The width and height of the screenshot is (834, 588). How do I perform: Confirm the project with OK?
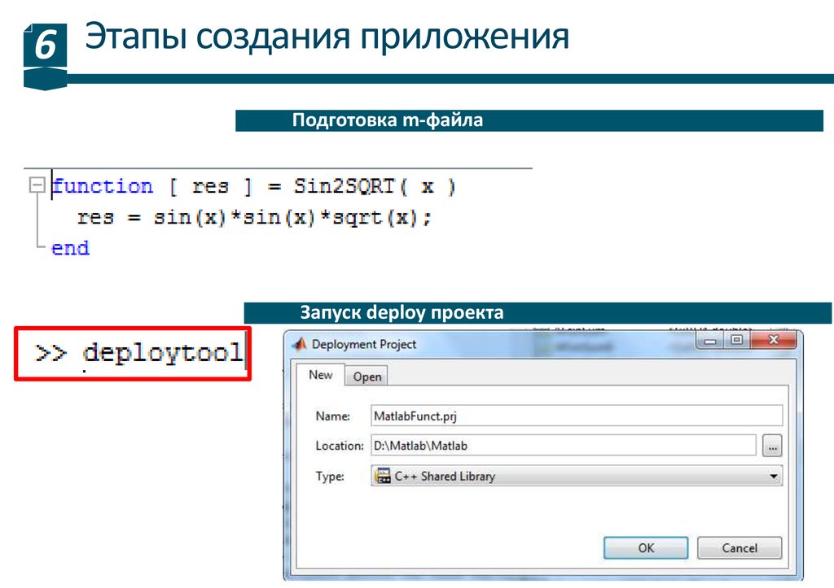click(646, 548)
